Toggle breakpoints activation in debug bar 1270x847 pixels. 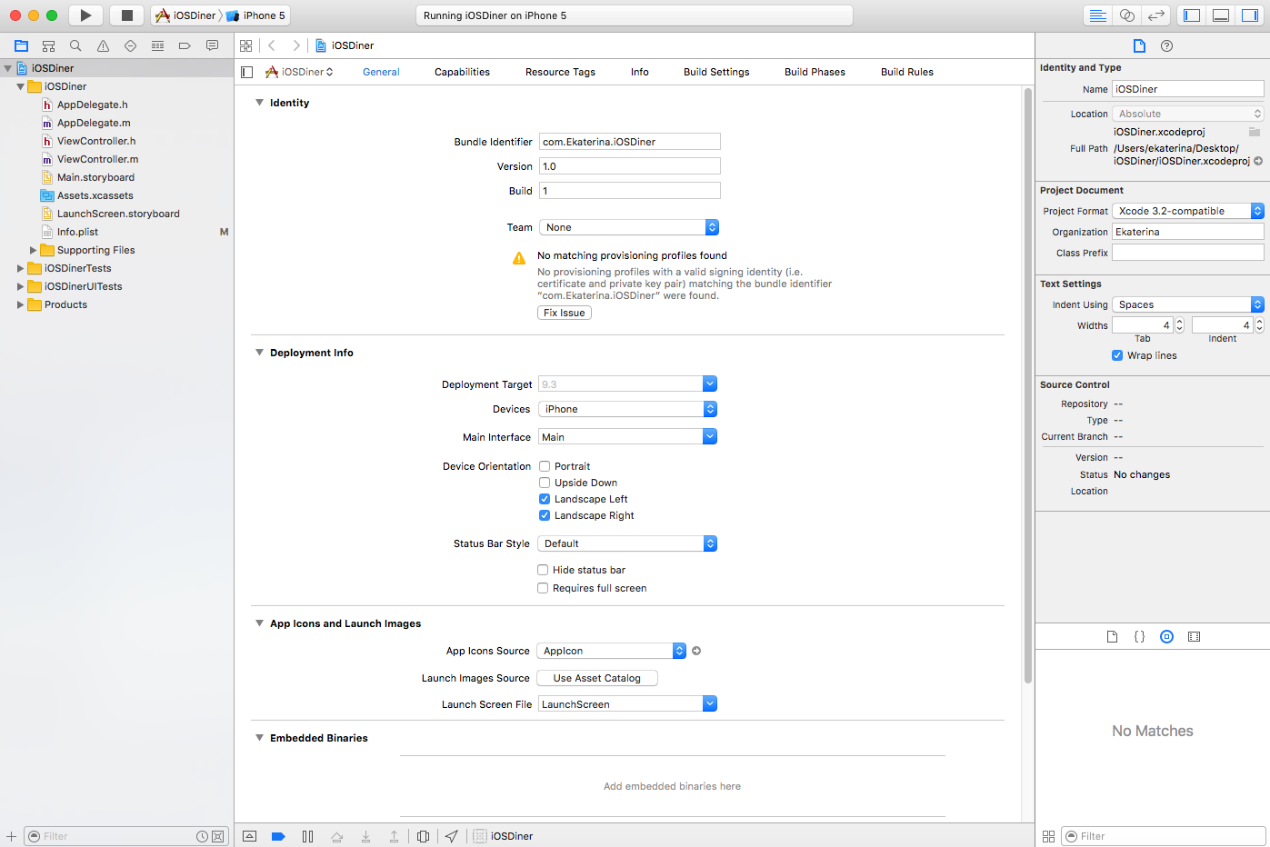(x=278, y=836)
